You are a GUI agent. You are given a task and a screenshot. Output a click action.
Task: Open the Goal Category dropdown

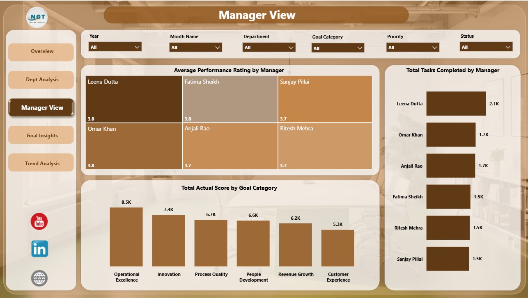[x=338, y=48]
